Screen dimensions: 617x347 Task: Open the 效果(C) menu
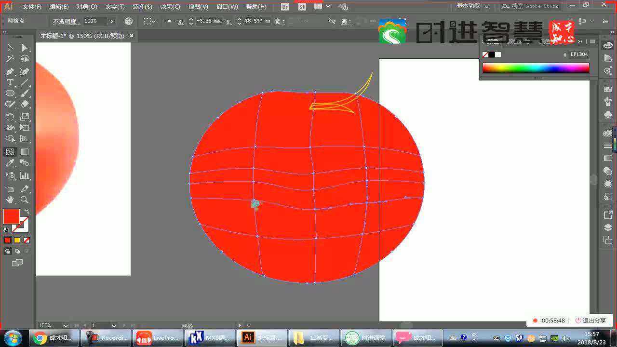click(170, 7)
